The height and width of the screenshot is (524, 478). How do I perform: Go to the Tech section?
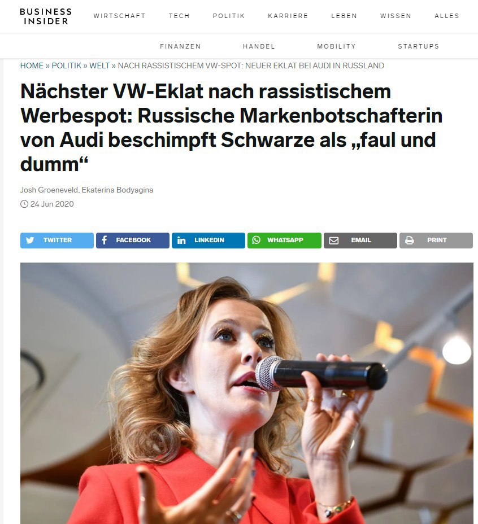click(x=179, y=16)
